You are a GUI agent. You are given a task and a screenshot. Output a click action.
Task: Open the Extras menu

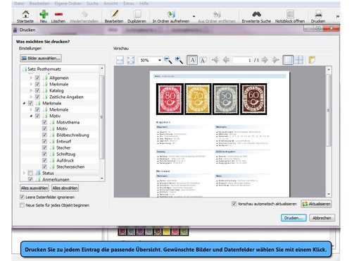tap(129, 4)
